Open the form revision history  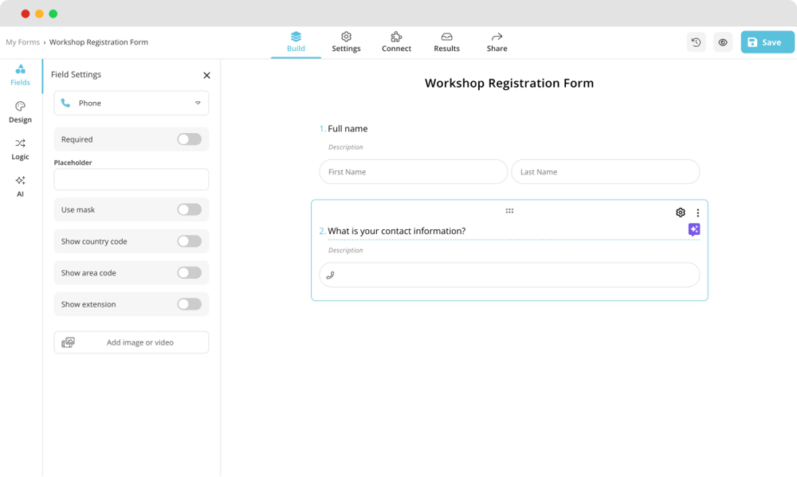pos(696,41)
